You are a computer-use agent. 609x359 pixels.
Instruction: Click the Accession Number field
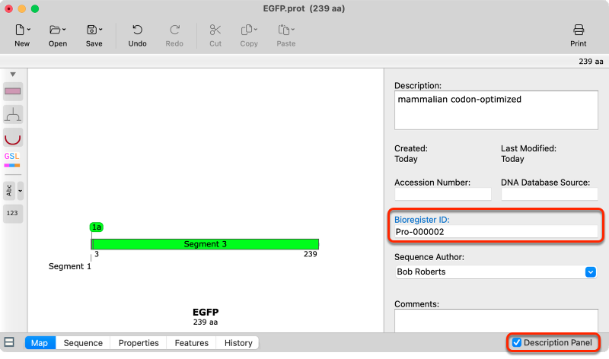coord(443,194)
